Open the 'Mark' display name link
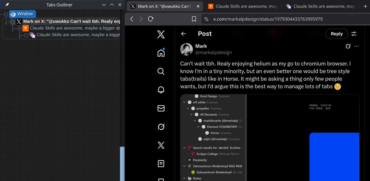 click(201, 46)
